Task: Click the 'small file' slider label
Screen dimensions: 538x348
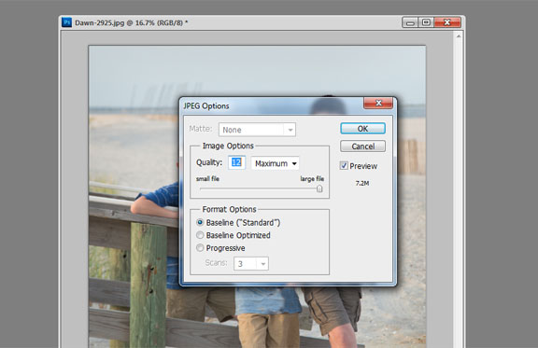Action: (x=207, y=178)
